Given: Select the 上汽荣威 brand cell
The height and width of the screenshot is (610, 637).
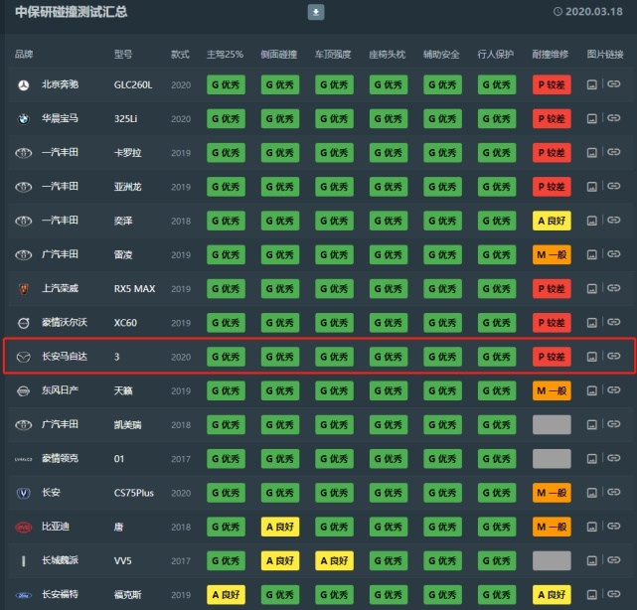Looking at the screenshot, I should [60, 288].
